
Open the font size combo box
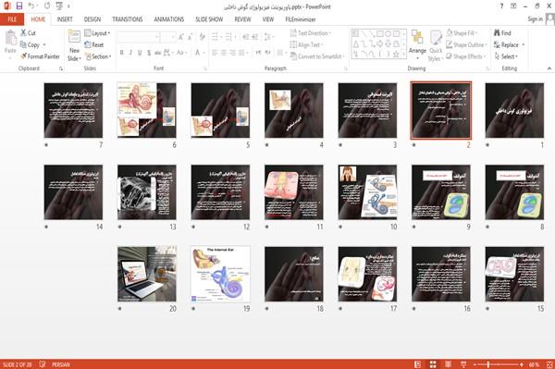[x=167, y=37]
